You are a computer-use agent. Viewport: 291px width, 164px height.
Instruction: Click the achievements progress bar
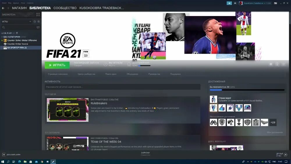point(247,90)
